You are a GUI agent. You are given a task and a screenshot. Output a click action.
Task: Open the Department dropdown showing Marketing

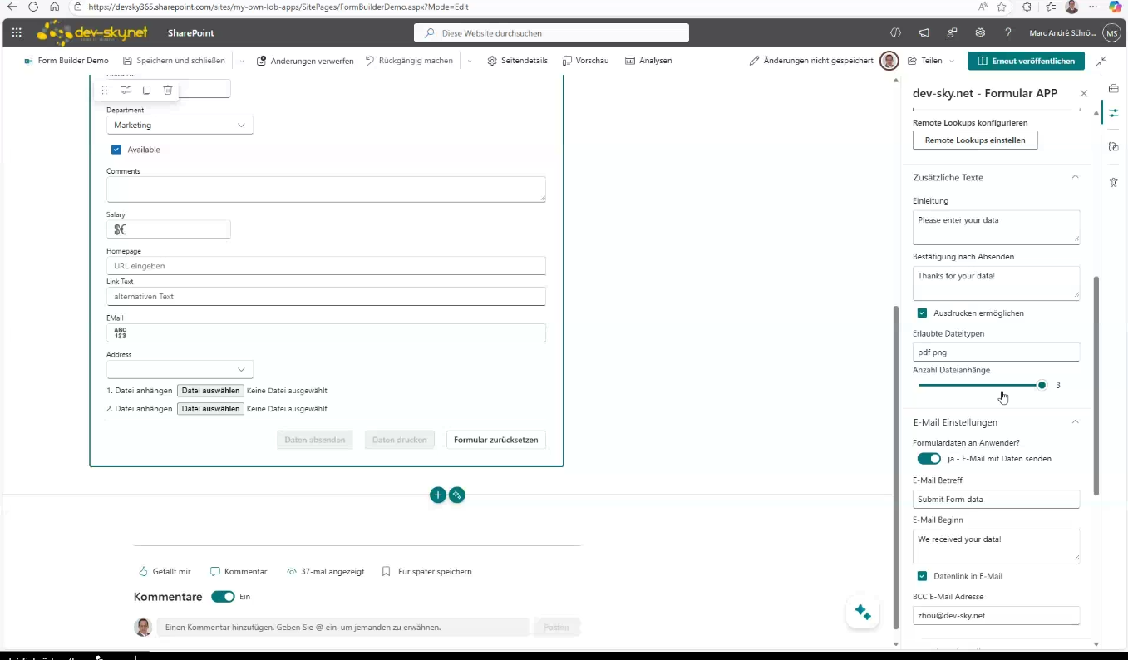pos(180,126)
